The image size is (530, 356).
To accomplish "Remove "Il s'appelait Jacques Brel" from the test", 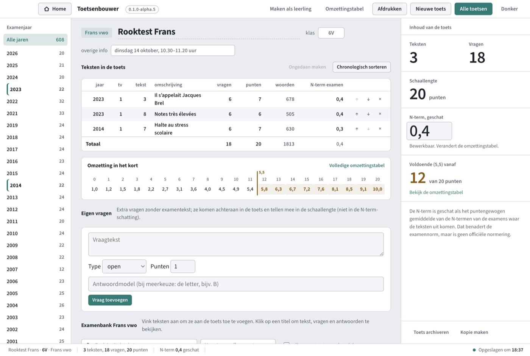I will tap(380, 99).
